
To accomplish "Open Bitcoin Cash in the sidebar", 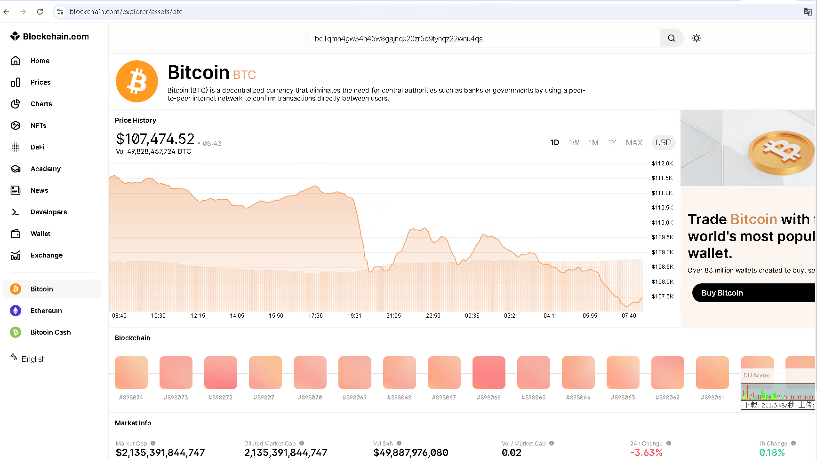I will point(50,332).
